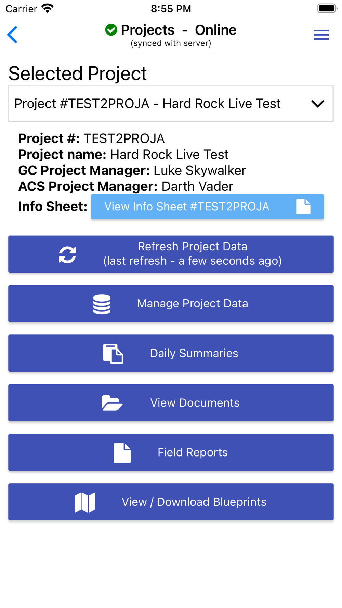Click the Daily Summaries copy icon

113,354
